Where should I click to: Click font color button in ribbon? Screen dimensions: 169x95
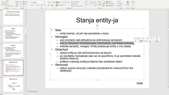tap(52, 5)
